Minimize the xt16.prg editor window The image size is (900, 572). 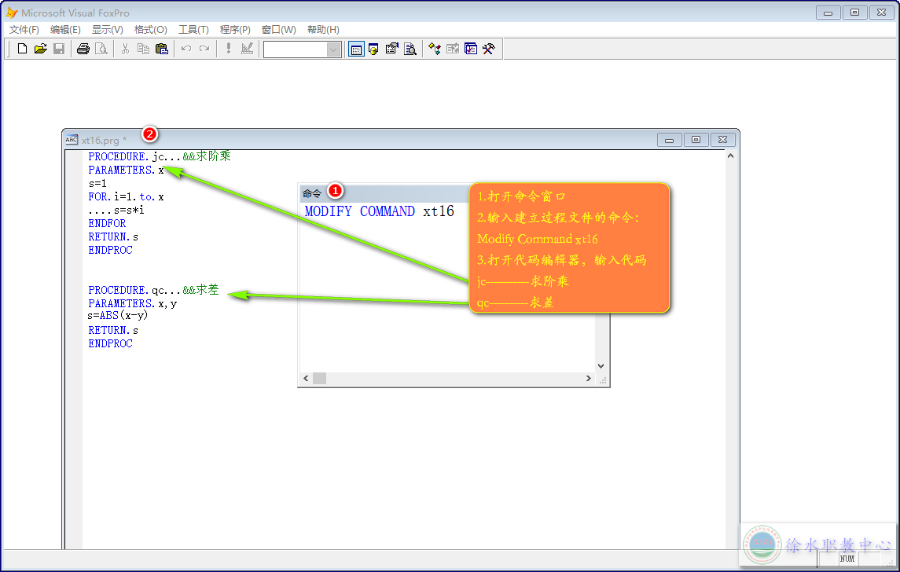click(x=669, y=140)
